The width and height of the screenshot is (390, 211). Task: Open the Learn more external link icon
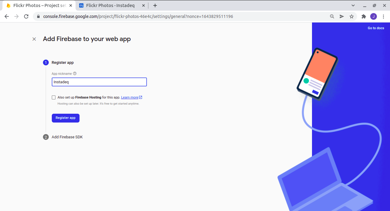click(x=141, y=97)
